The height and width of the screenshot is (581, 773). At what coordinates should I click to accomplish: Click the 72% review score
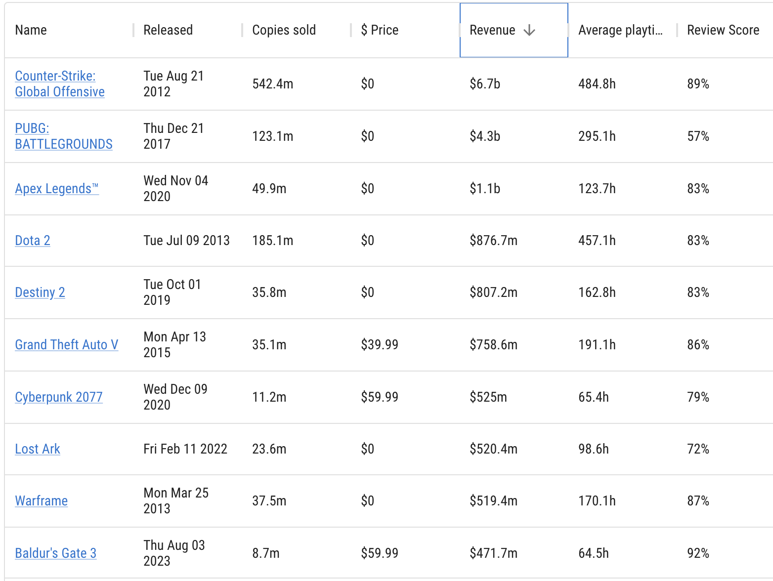[698, 449]
